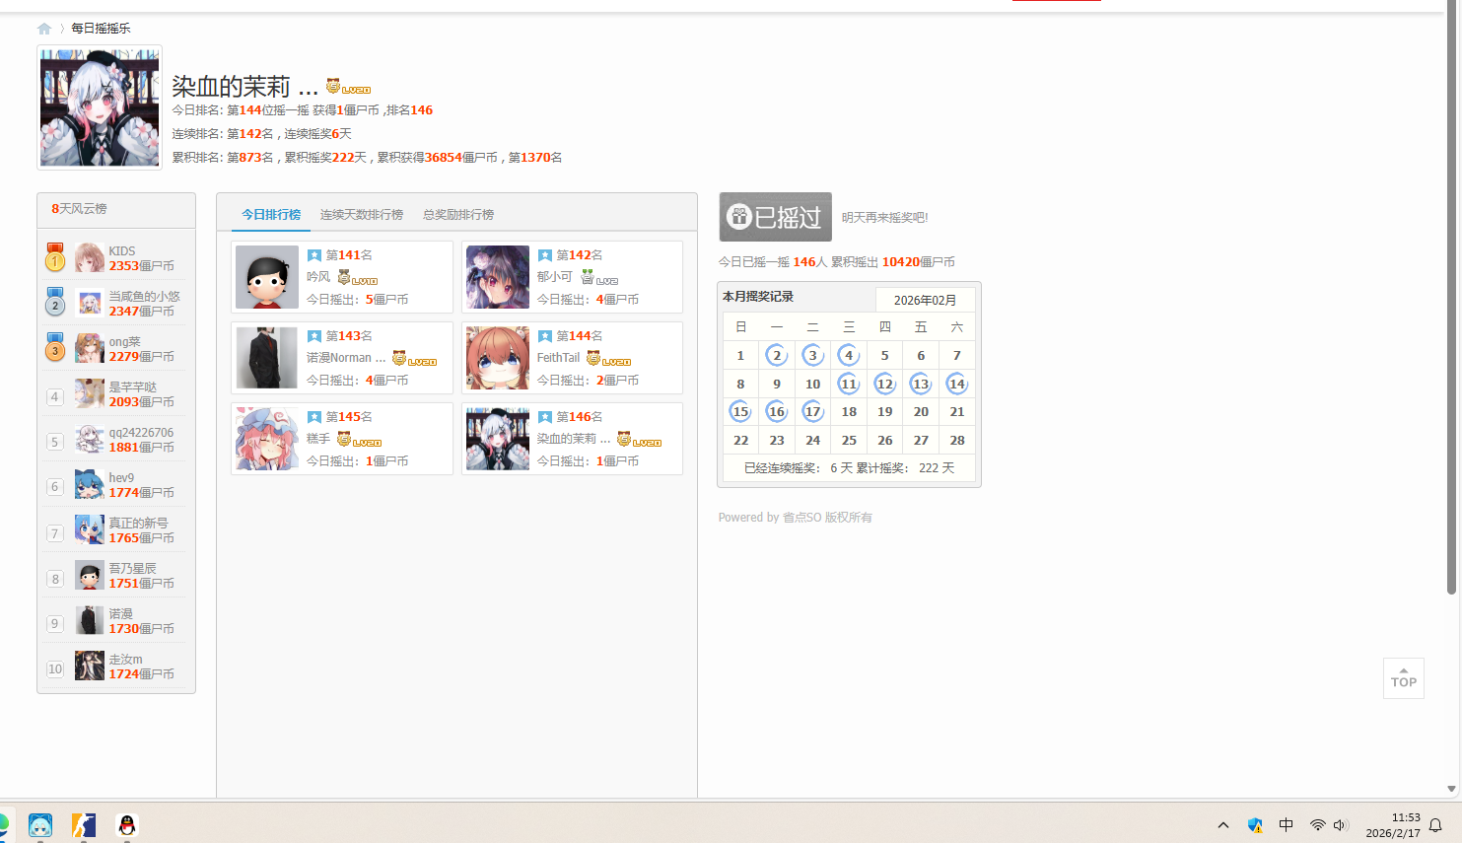The width and height of the screenshot is (1462, 843).
Task: Click circled day 17 in calendar
Action: pyautogui.click(x=812, y=412)
